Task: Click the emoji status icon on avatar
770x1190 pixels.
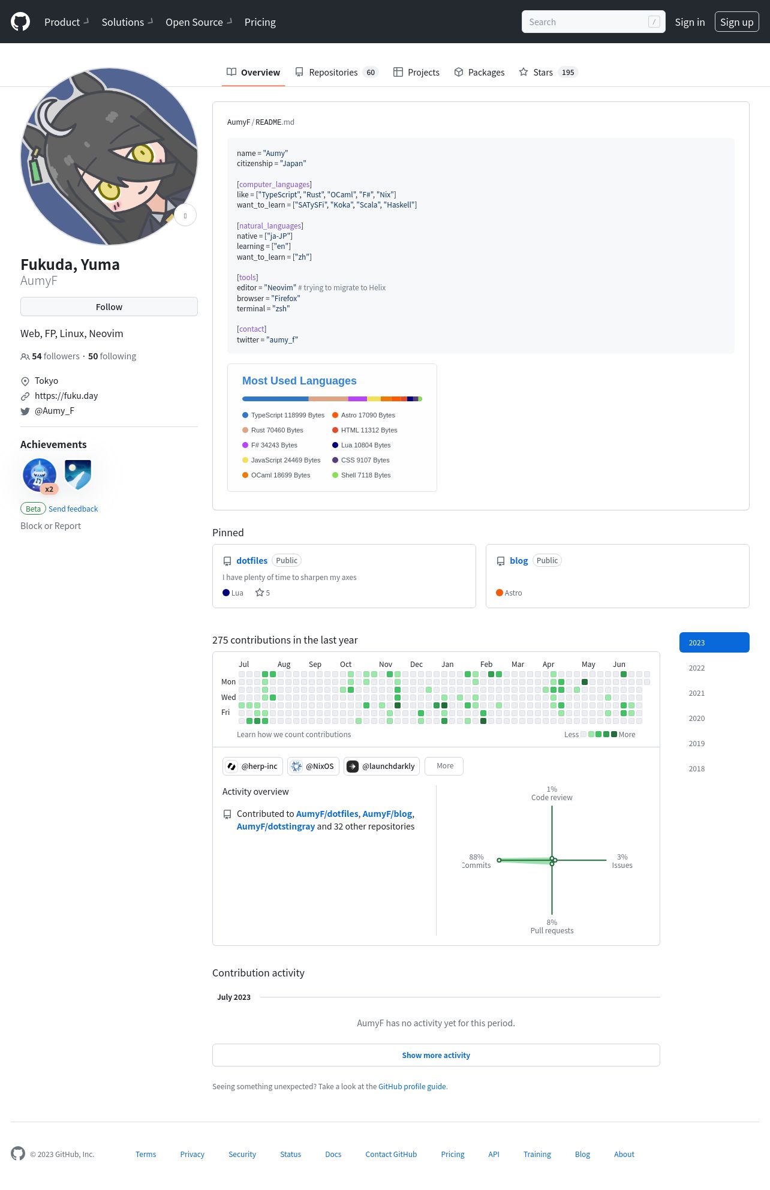Action: (185, 215)
